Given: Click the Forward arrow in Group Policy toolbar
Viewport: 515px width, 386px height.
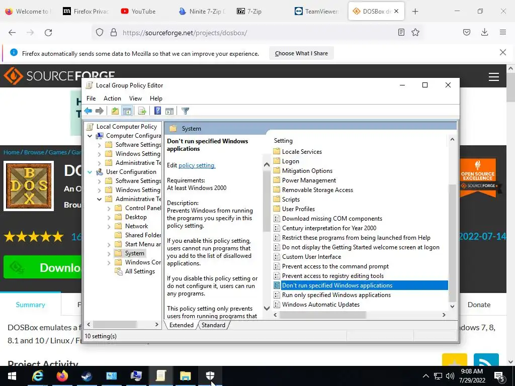Looking at the screenshot, I should pos(99,111).
